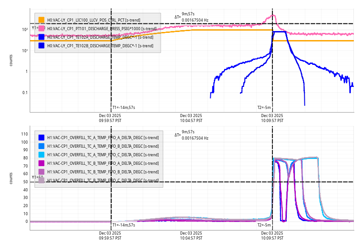The height and width of the screenshot is (249, 362).
Task: Click the TC_A FIFO_A dark blue swatch
Action: click(x=41, y=137)
